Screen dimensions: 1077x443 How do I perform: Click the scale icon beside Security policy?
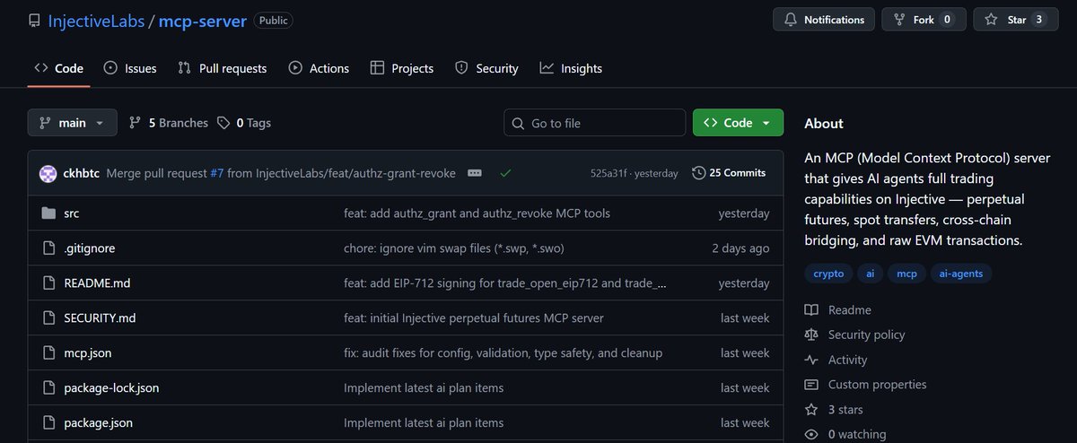[x=811, y=334]
